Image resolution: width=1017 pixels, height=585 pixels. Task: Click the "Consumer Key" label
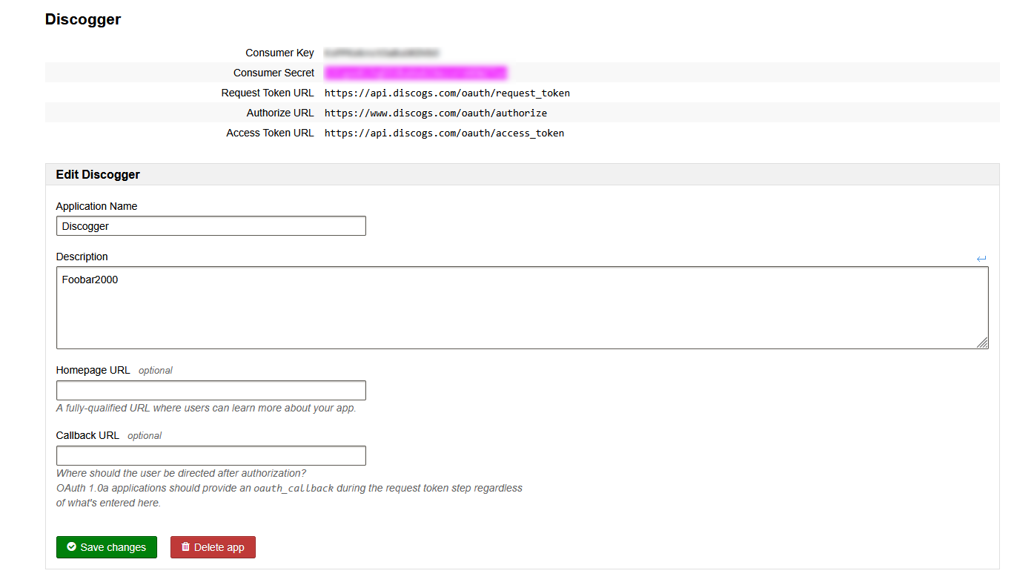point(280,53)
